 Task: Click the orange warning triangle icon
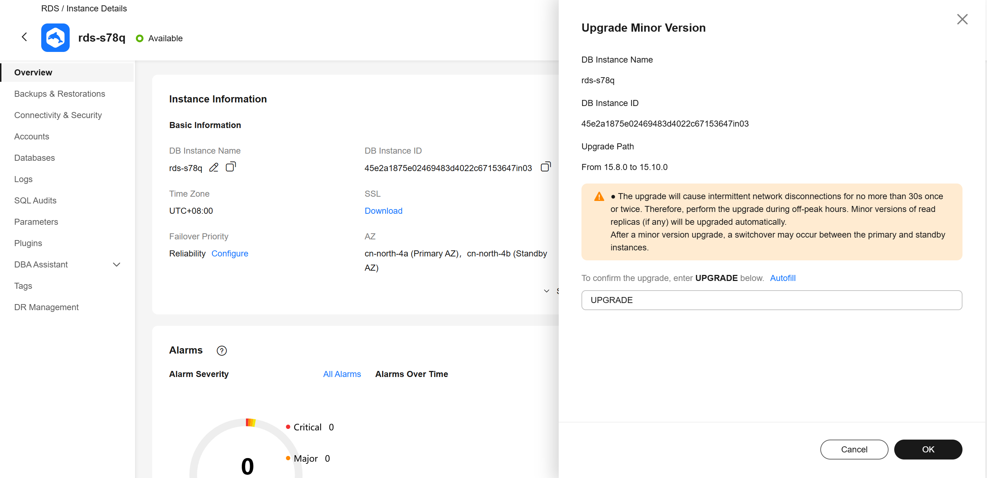tap(599, 197)
